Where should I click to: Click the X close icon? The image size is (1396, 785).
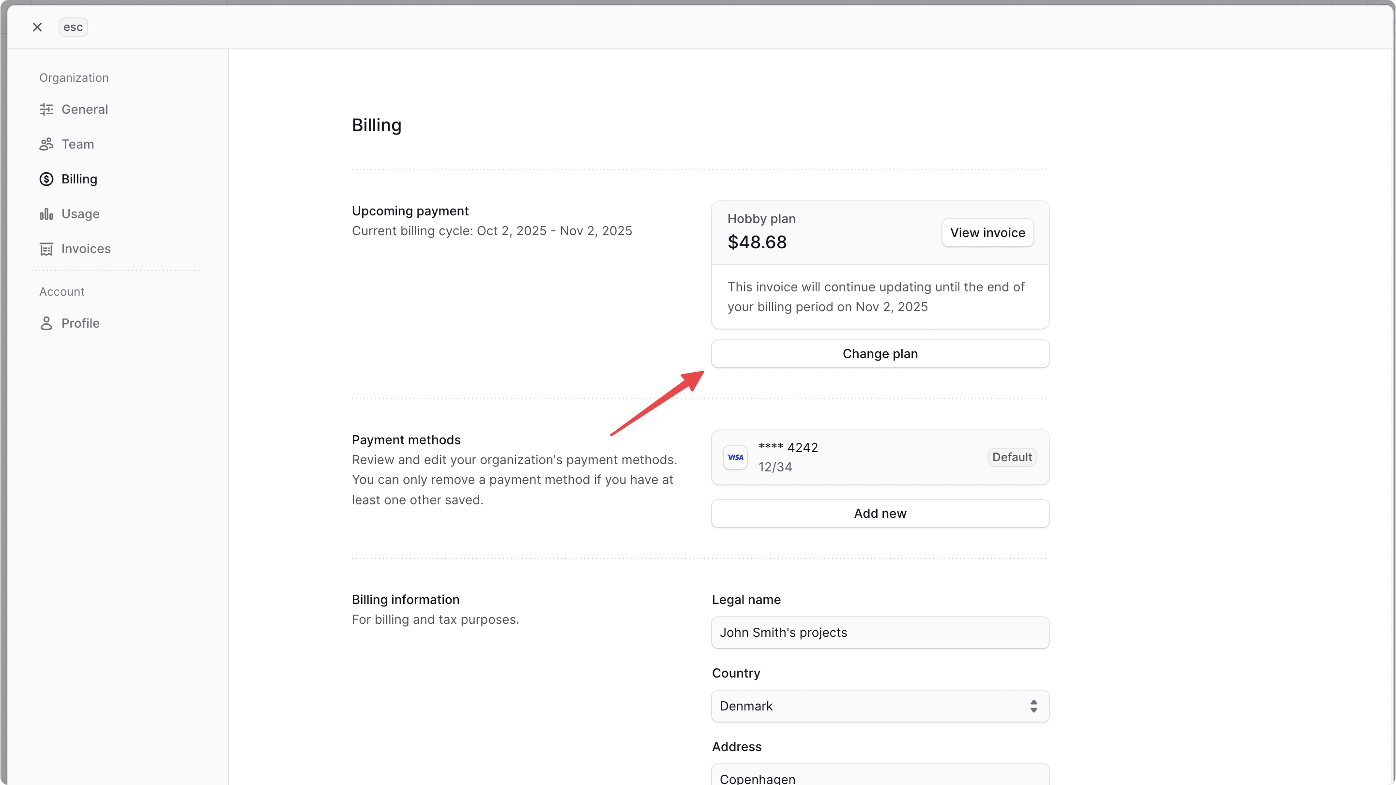[37, 27]
